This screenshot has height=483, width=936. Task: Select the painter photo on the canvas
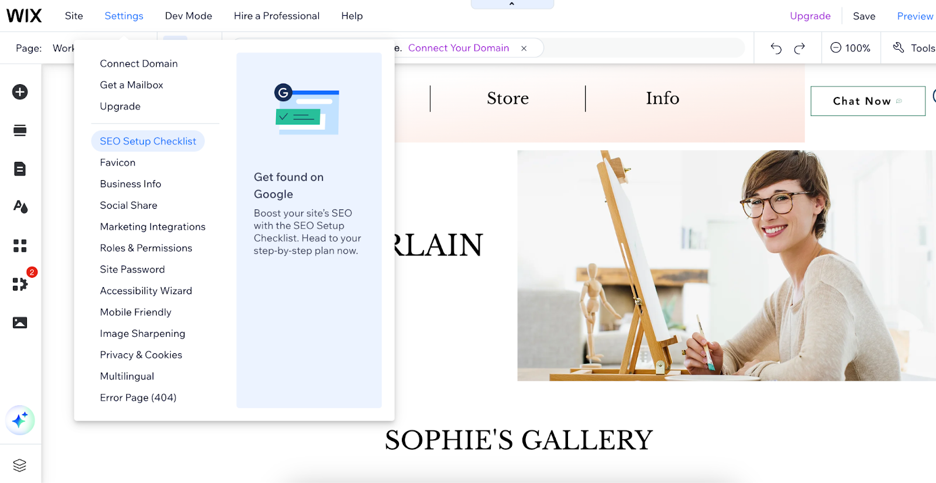726,265
